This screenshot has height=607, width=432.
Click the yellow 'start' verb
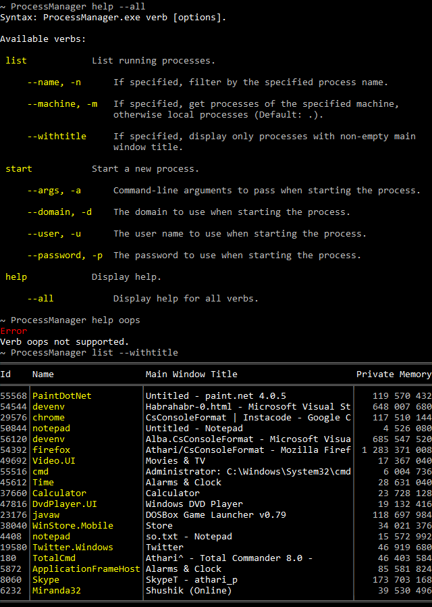(19, 169)
